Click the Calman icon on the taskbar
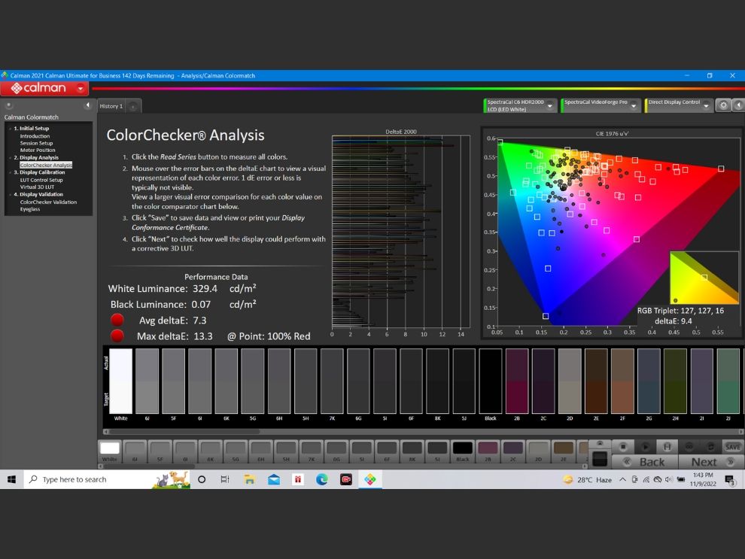 (370, 480)
